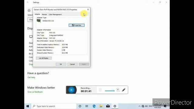
Task: Open Mail app from taskbar
Action: pyautogui.click(x=108, y=106)
